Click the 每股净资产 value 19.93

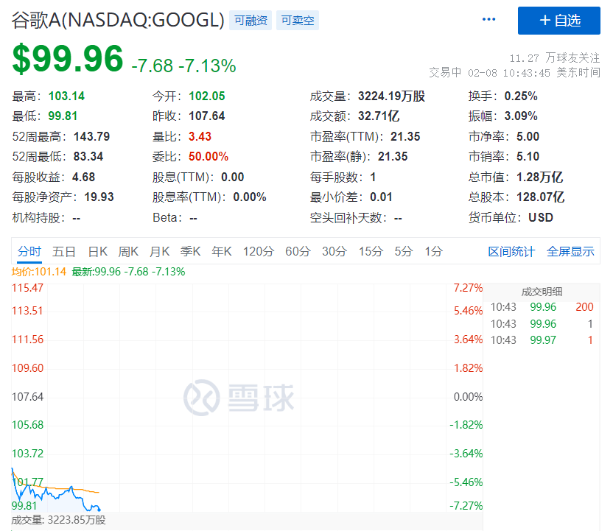[99, 197]
